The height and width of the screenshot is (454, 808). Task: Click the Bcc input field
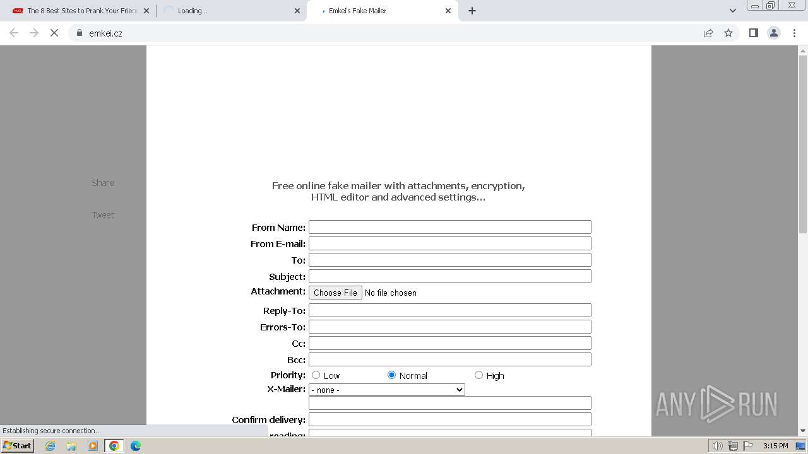tap(450, 359)
